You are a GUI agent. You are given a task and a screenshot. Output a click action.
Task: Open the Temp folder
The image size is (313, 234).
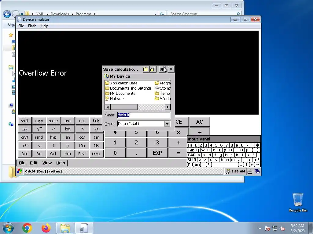click(x=162, y=93)
